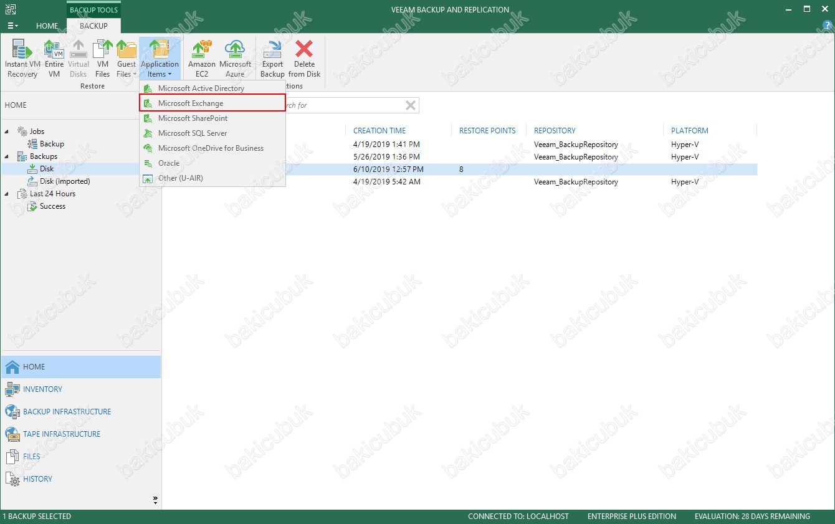Clear the search box with X
Image resolution: width=835 pixels, height=524 pixels.
[411, 105]
